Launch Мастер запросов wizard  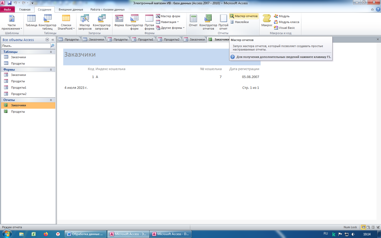[x=85, y=22]
